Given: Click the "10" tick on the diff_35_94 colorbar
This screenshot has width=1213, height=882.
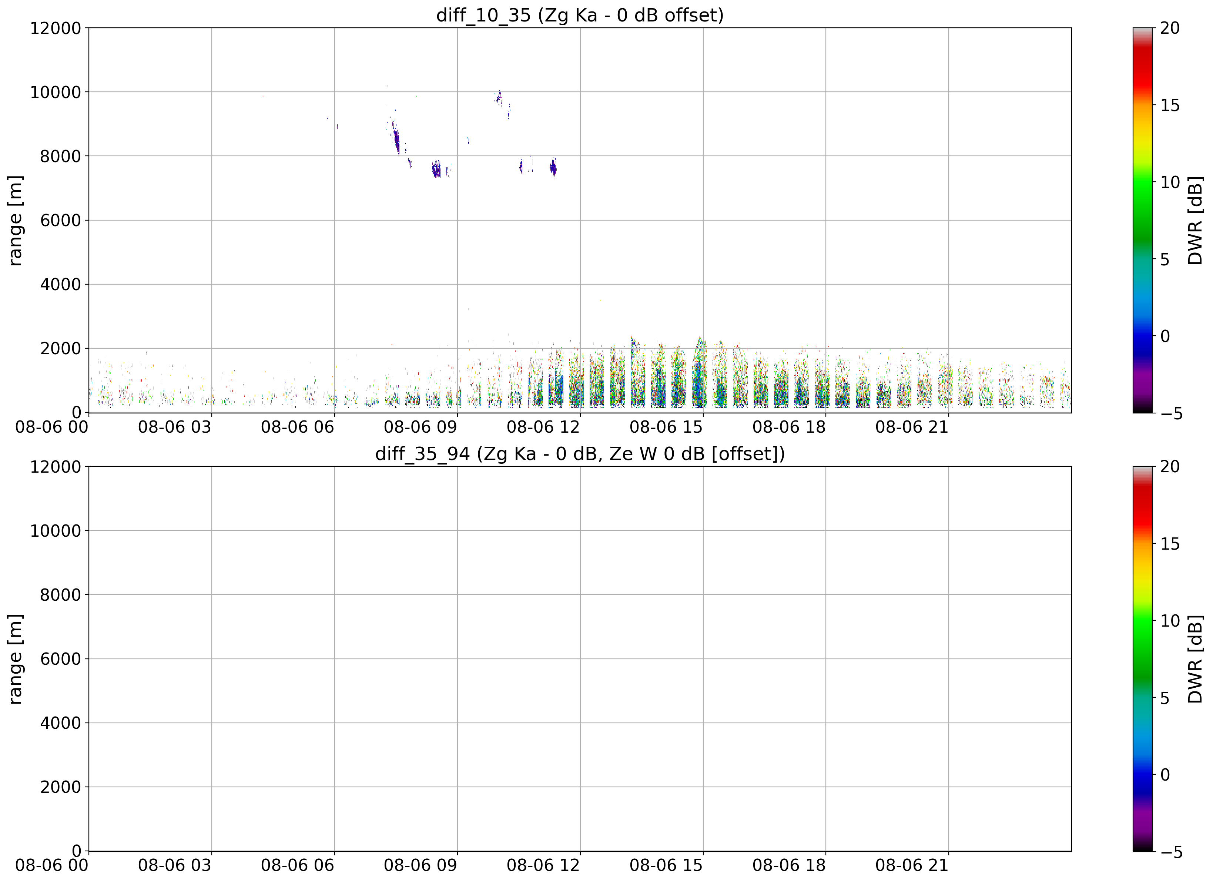Looking at the screenshot, I should 1170,621.
